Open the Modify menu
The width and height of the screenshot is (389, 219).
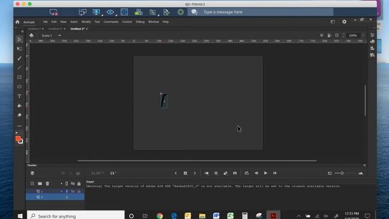coord(86,22)
